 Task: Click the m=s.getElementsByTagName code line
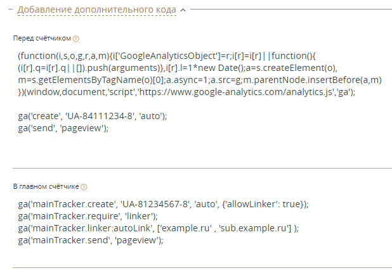pyautogui.click(x=200, y=80)
